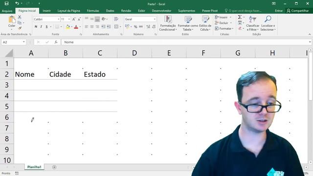
Task: Align text to top
Action: point(87,19)
